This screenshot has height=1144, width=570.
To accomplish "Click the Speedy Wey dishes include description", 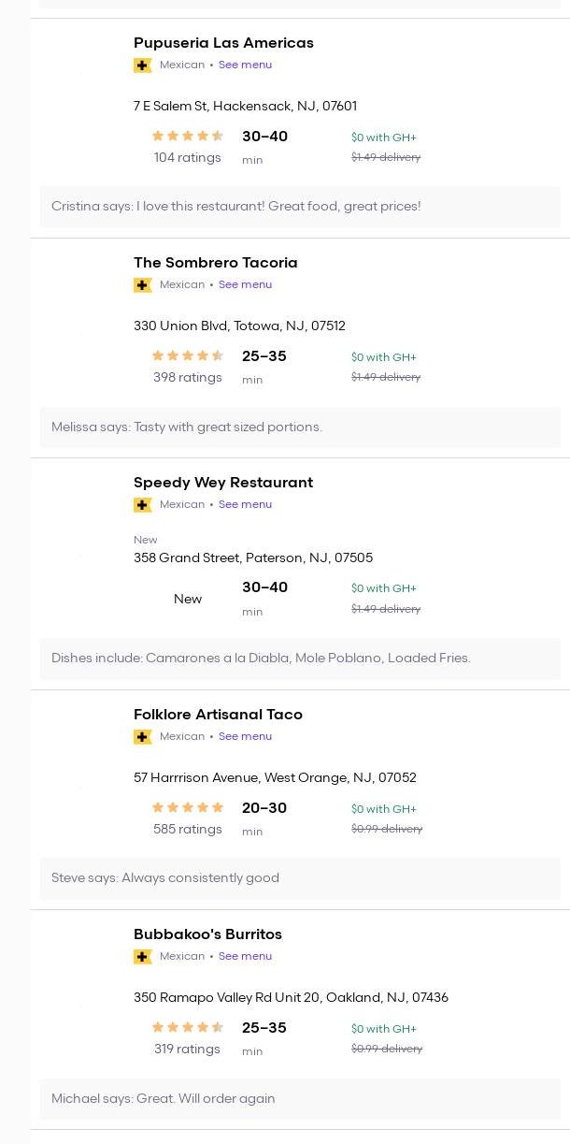I will pyautogui.click(x=261, y=659).
